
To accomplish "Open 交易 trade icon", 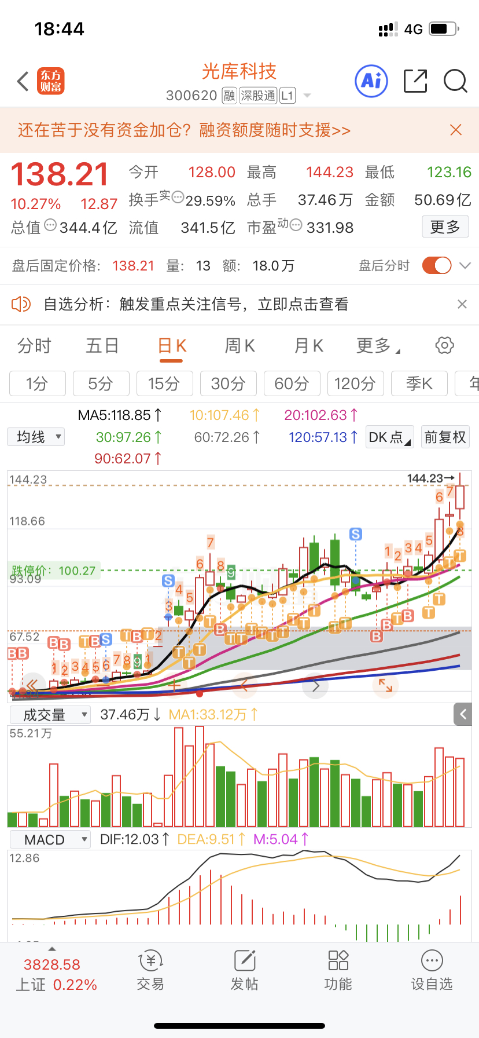I will [x=150, y=971].
